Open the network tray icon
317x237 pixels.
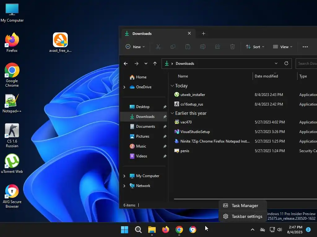pyautogui.click(x=272, y=230)
